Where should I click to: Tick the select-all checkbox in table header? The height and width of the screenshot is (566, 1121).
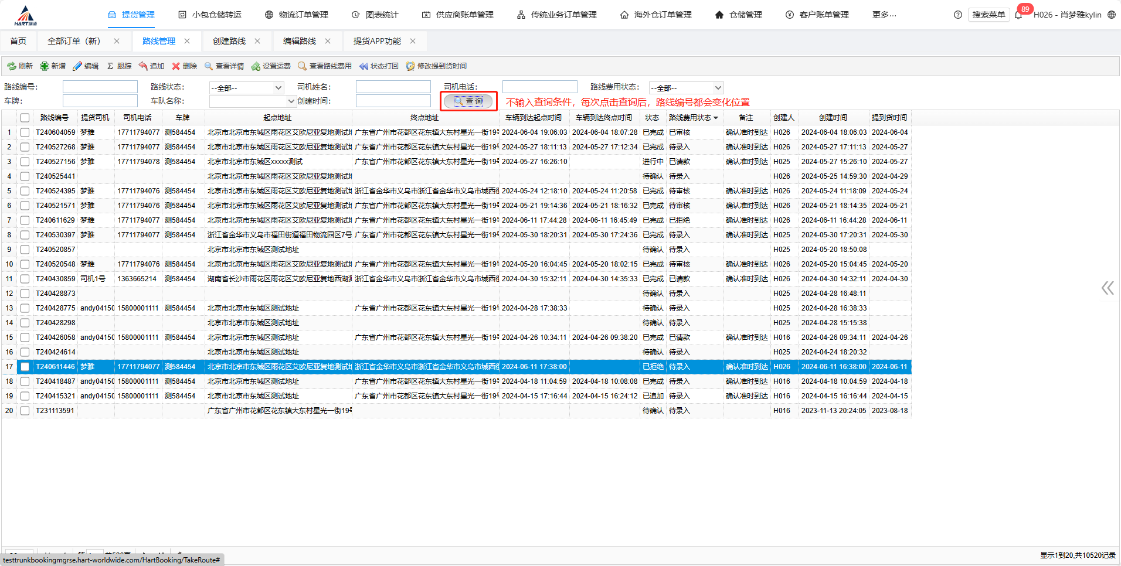pyautogui.click(x=25, y=118)
